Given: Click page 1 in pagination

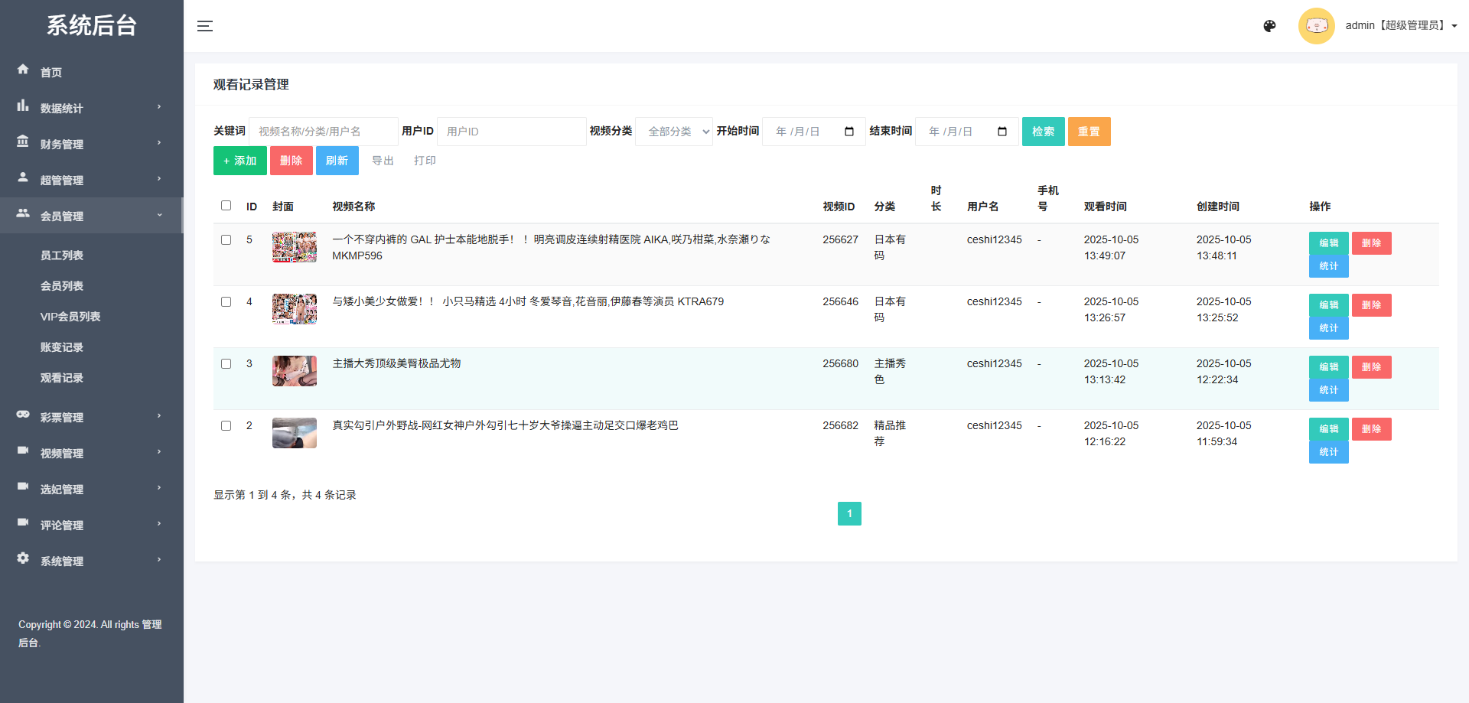Looking at the screenshot, I should click(849, 513).
